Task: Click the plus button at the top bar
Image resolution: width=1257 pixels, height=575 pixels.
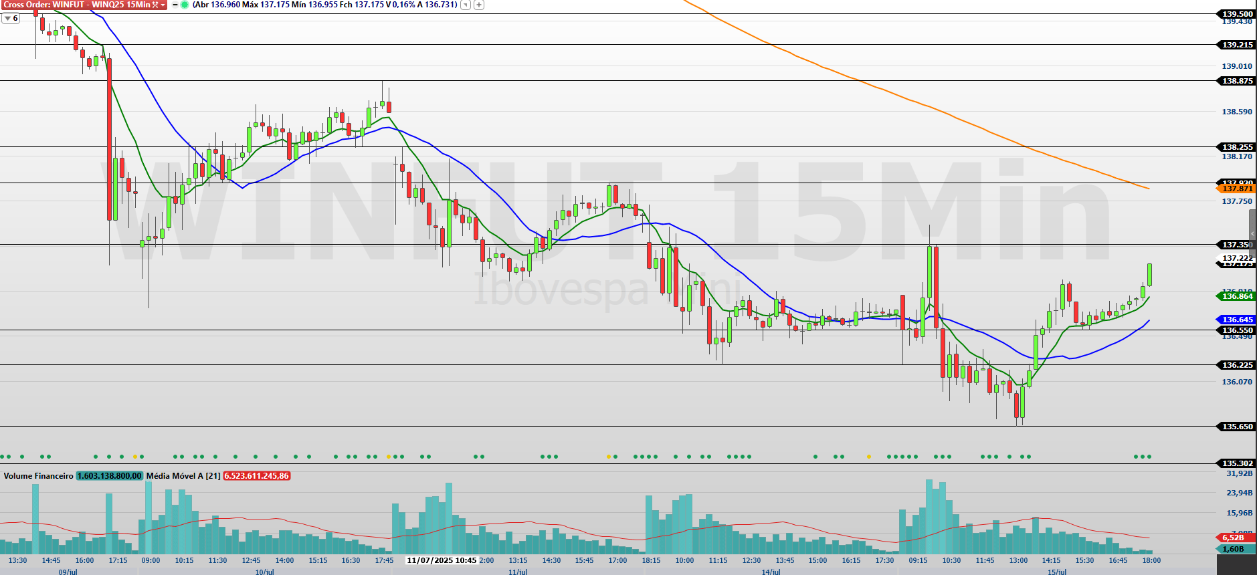Action: tap(479, 5)
